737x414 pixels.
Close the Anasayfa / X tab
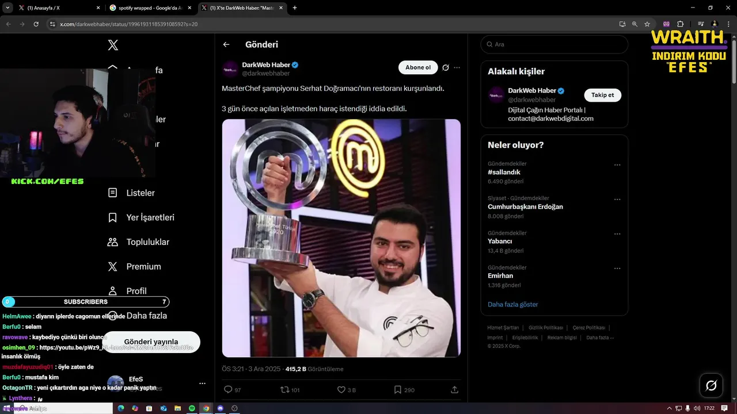pos(98,8)
